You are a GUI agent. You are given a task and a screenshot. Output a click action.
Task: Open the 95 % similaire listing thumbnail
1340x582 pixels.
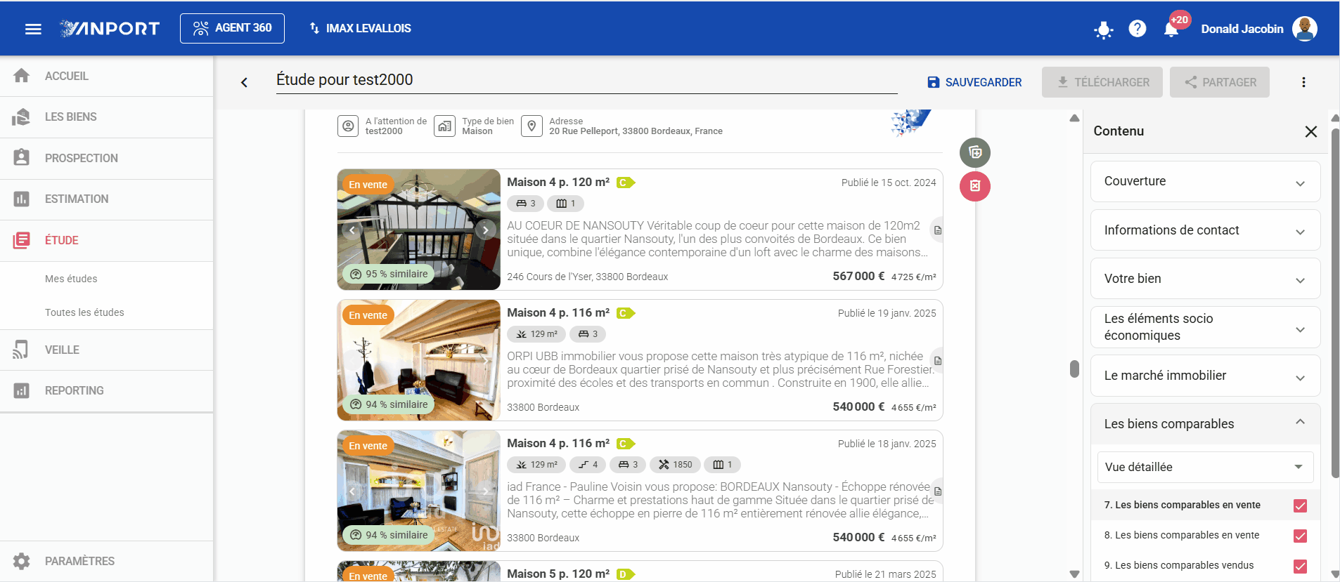[419, 230]
